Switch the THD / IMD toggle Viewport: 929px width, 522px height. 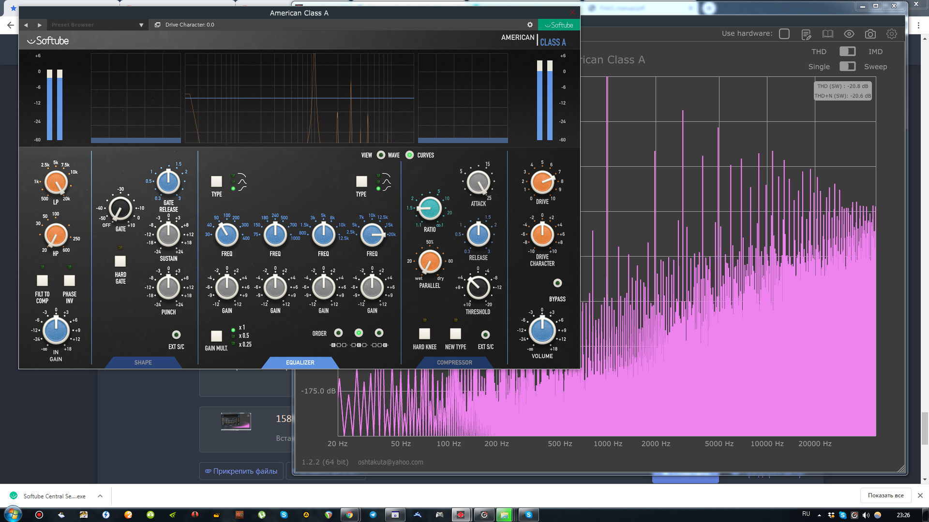coord(847,51)
